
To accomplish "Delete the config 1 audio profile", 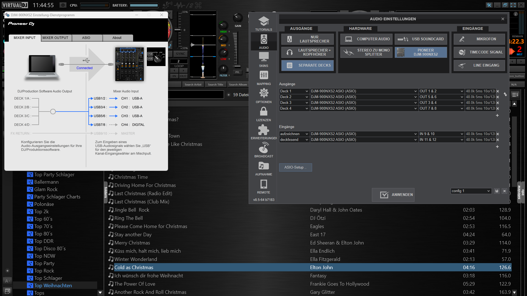I will (x=504, y=191).
